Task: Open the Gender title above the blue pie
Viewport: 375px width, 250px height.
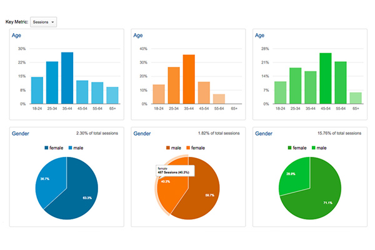Action: (x=21, y=133)
